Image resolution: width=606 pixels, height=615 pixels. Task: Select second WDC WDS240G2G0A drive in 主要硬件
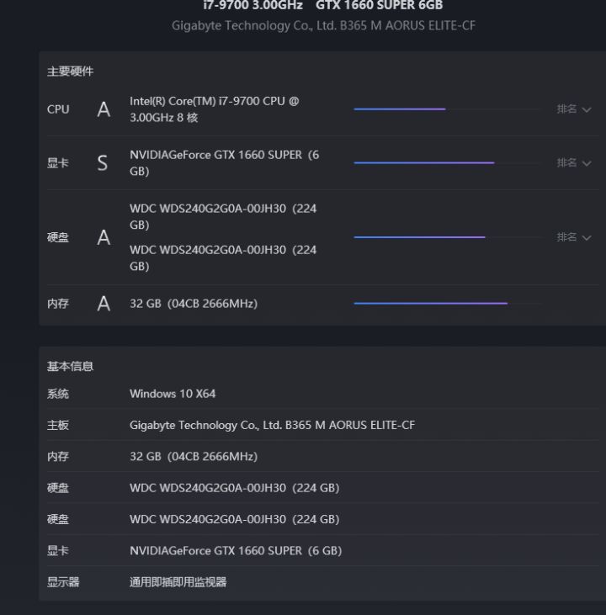pos(223,258)
